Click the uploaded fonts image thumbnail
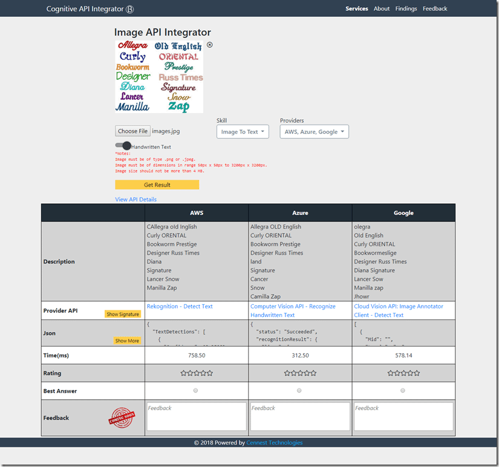 point(159,77)
